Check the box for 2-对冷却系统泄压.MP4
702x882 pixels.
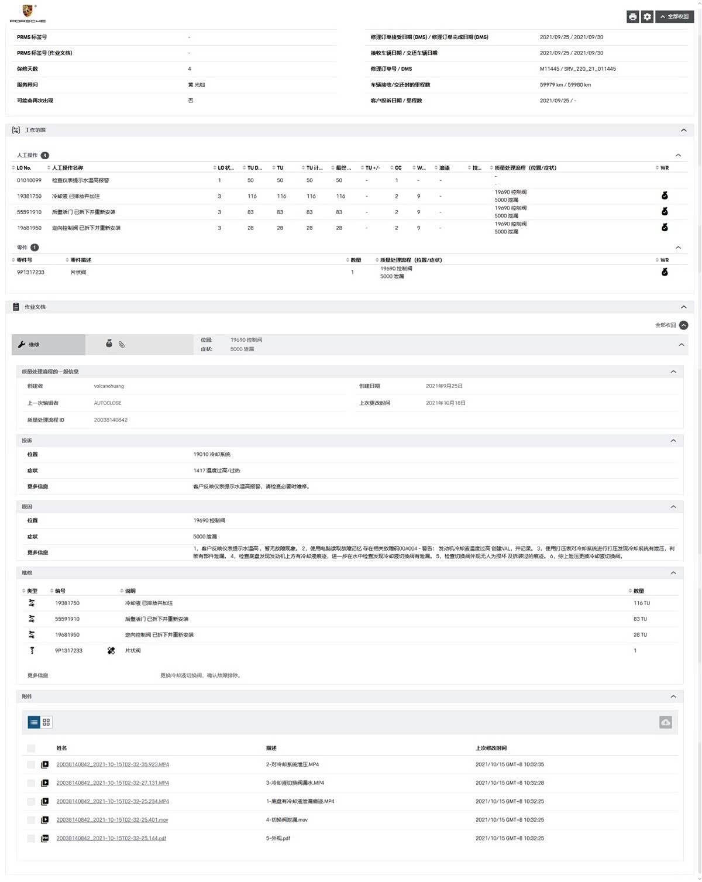point(31,764)
